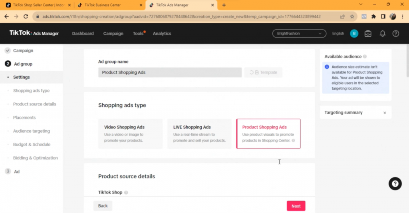Bookmark this page with the star icon
The image size is (409, 213).
click(x=352, y=17)
